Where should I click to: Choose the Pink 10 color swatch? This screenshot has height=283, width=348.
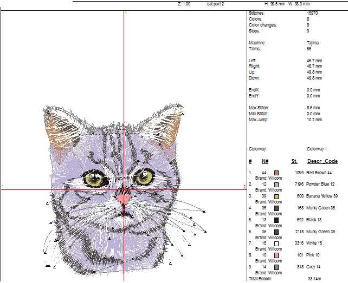[x=276, y=255]
